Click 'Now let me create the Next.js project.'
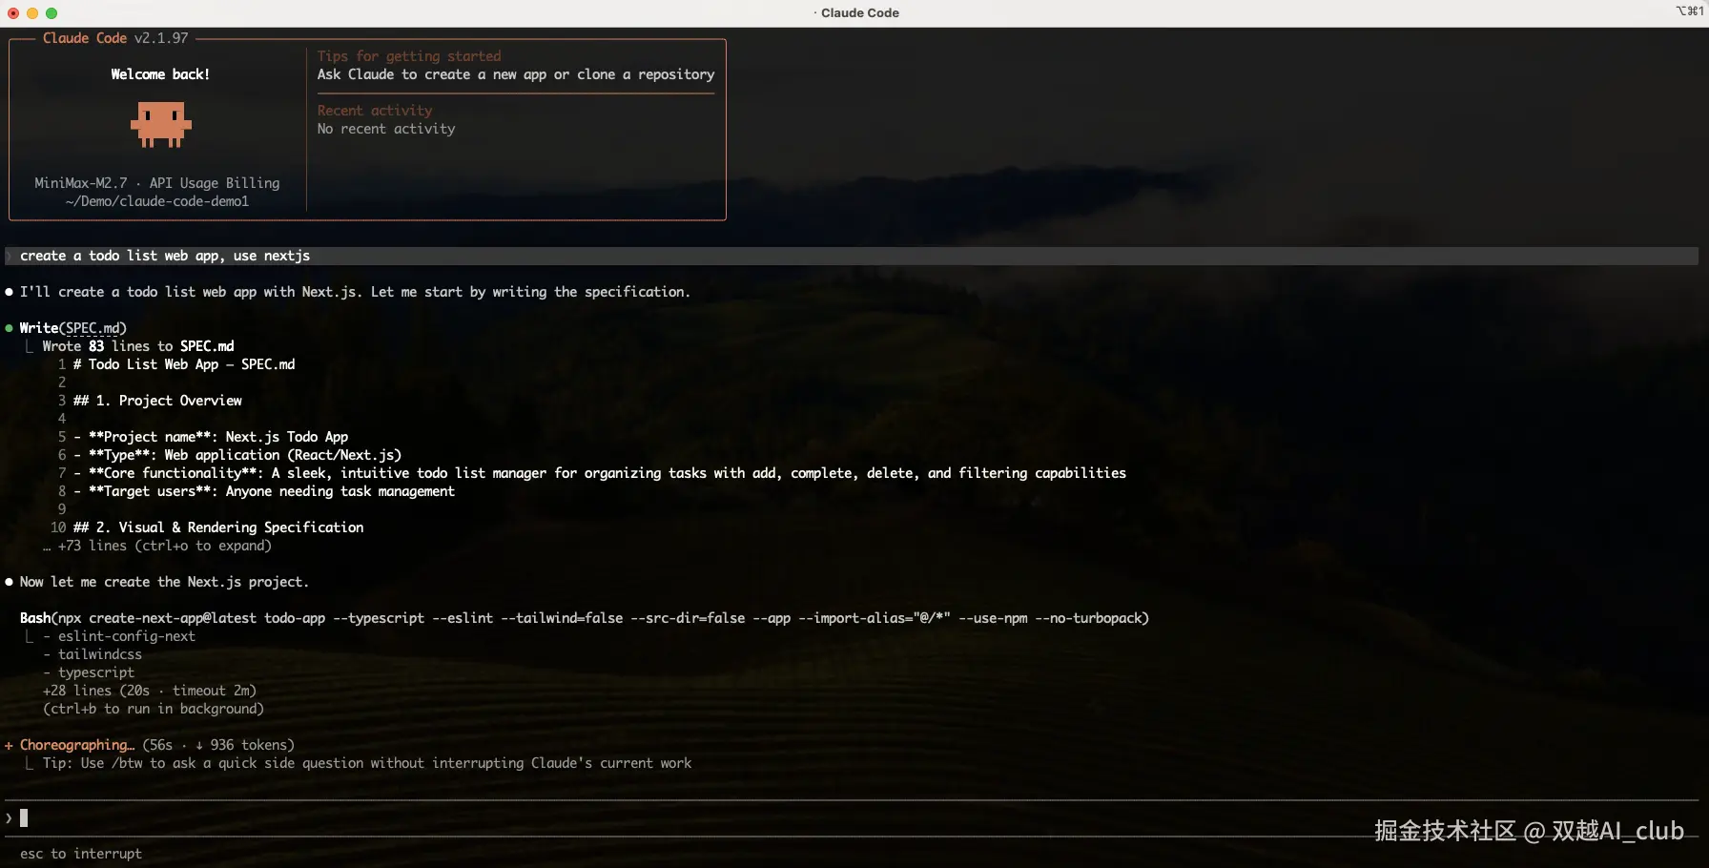Viewport: 1709px width, 868px height. click(x=164, y=582)
